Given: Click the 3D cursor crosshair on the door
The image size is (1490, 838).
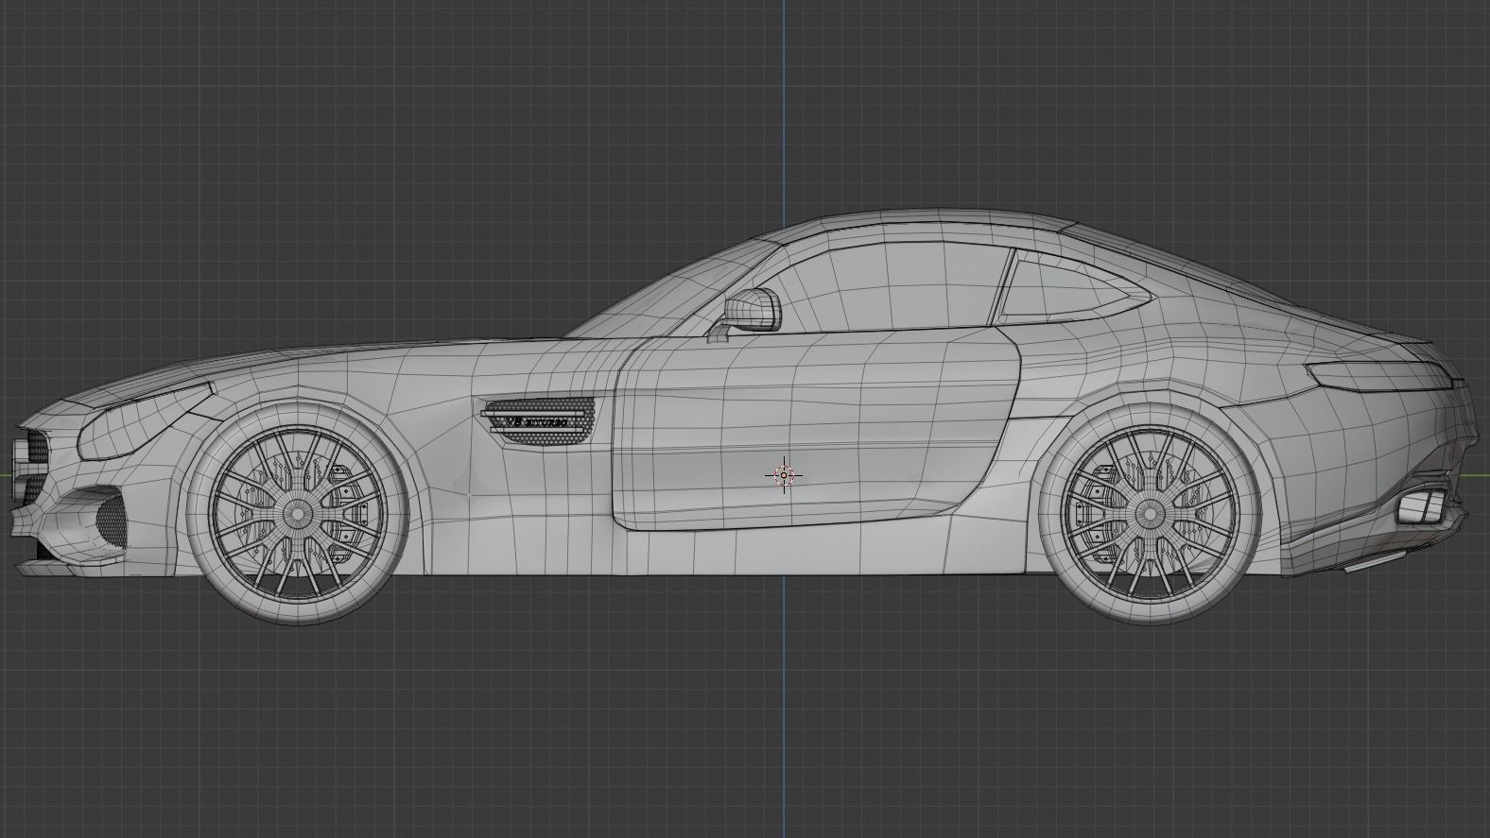Looking at the screenshot, I should pos(784,474).
